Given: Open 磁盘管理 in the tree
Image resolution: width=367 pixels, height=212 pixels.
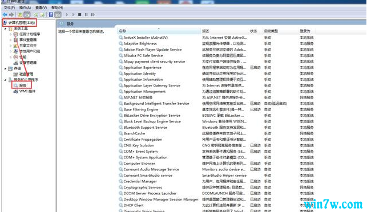Looking at the screenshot, I should (x=26, y=74).
